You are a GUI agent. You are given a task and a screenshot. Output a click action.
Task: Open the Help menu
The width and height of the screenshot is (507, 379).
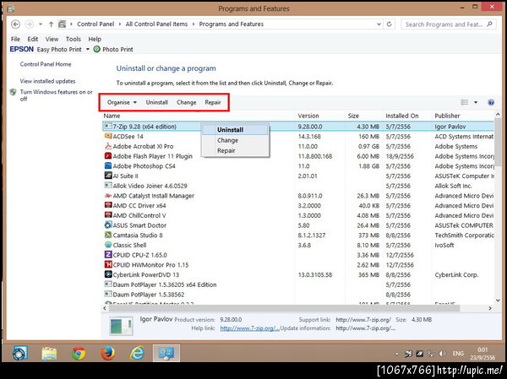click(x=95, y=39)
